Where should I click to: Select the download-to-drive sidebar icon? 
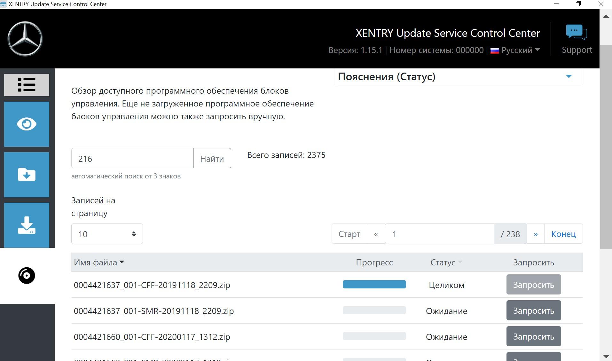(27, 225)
